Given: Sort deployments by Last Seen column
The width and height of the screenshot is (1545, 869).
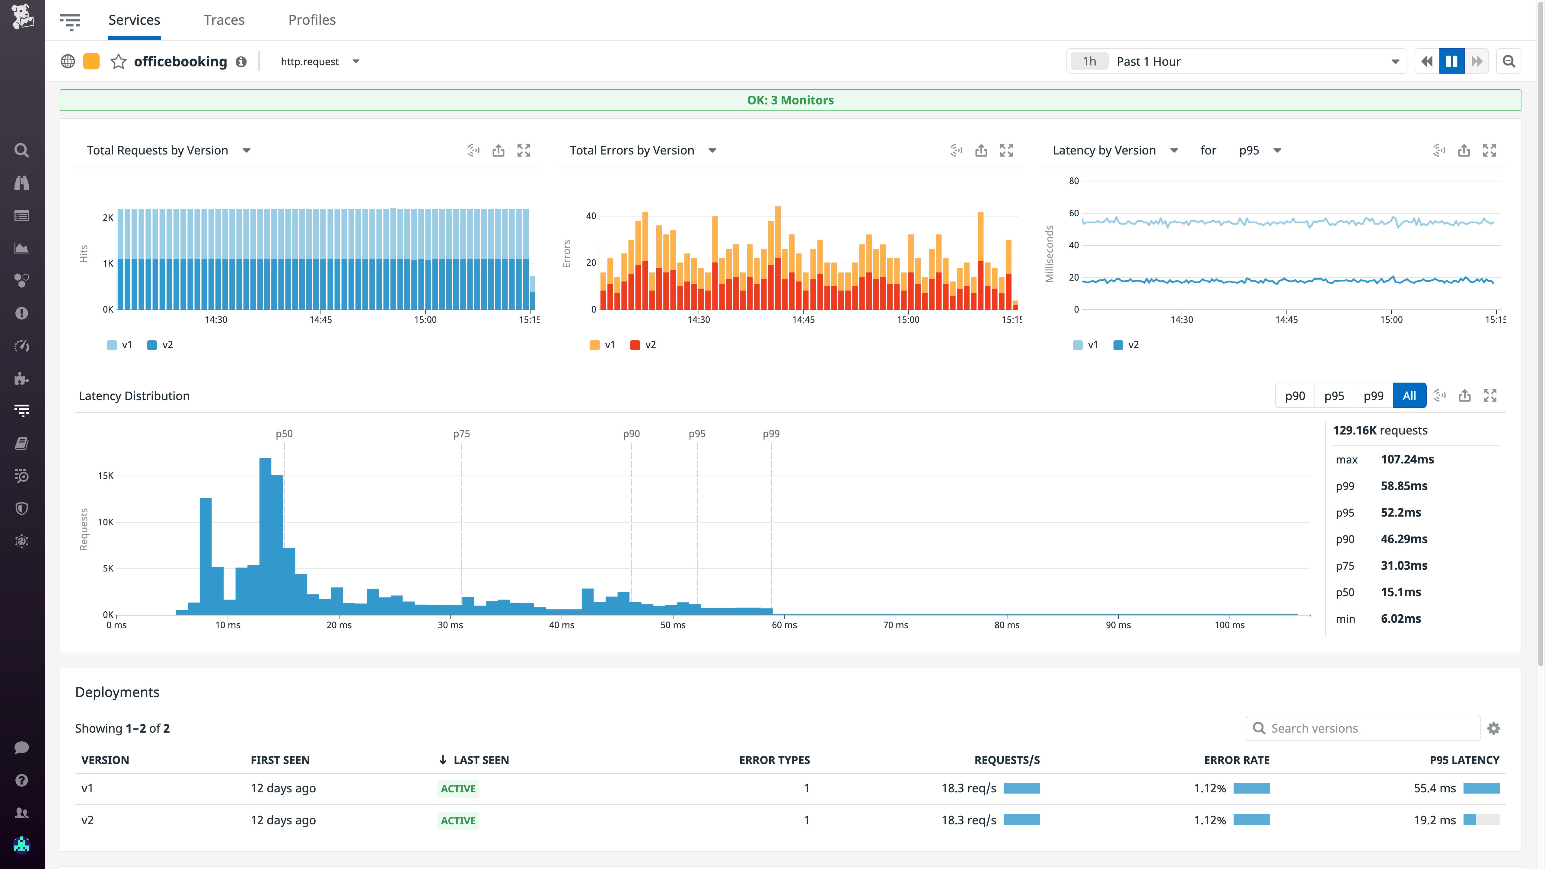Looking at the screenshot, I should (473, 760).
